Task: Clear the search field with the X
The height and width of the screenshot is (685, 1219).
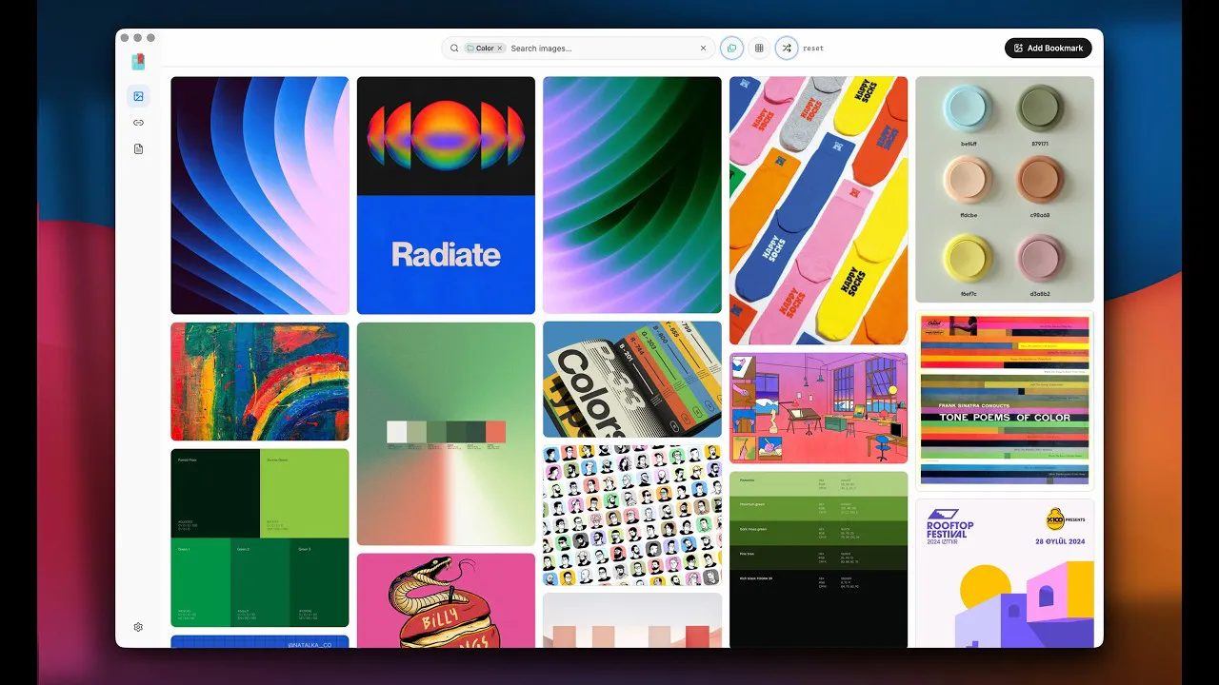Action: pos(704,48)
